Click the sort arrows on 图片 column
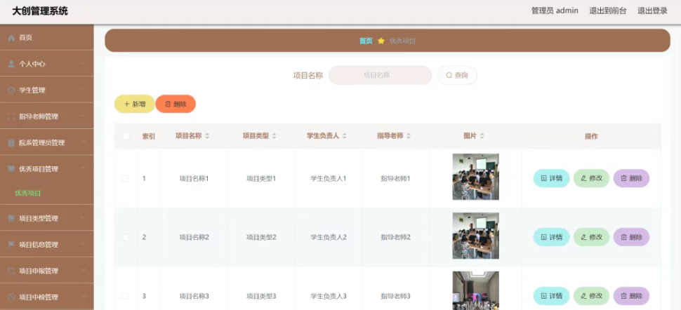This screenshot has height=310, width=681. click(482, 136)
